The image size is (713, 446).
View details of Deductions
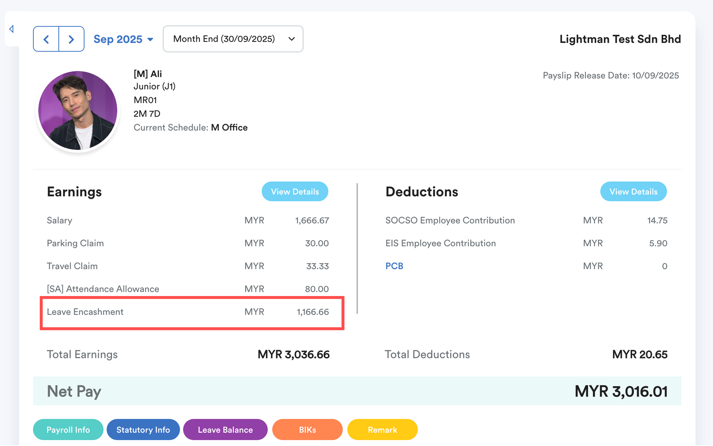click(x=633, y=192)
